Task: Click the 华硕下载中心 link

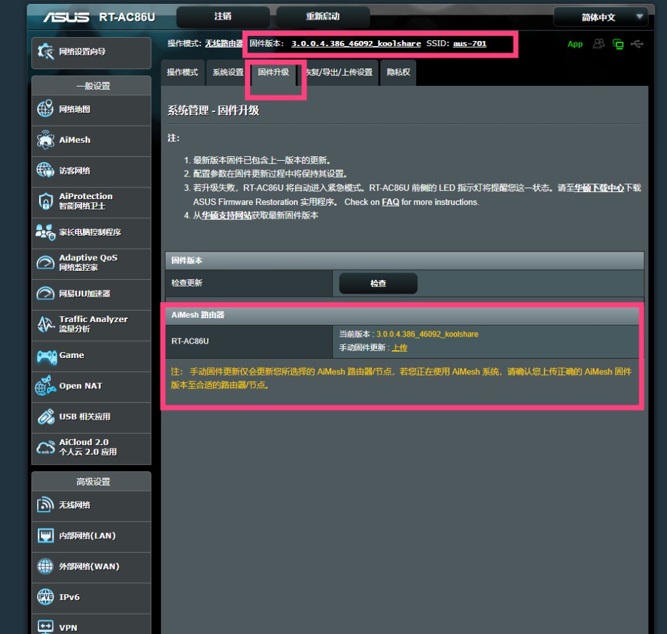Action: point(599,187)
